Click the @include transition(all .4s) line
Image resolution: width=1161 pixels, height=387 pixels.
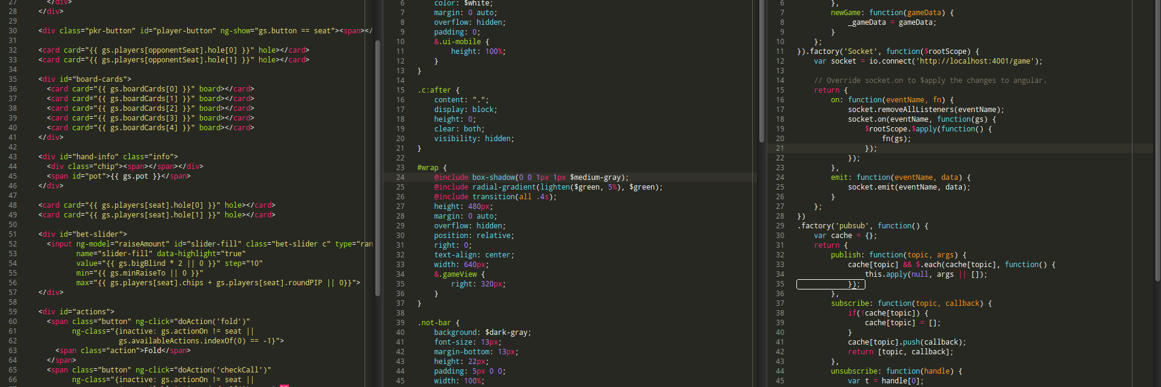click(x=495, y=197)
